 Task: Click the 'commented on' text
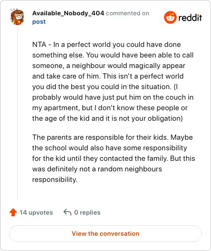[x=128, y=13]
